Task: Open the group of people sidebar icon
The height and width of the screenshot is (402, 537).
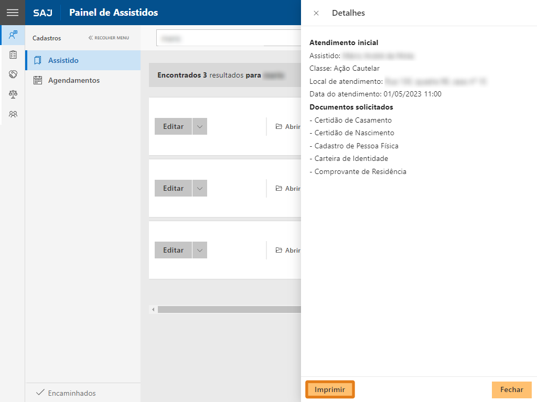Action: (13, 114)
